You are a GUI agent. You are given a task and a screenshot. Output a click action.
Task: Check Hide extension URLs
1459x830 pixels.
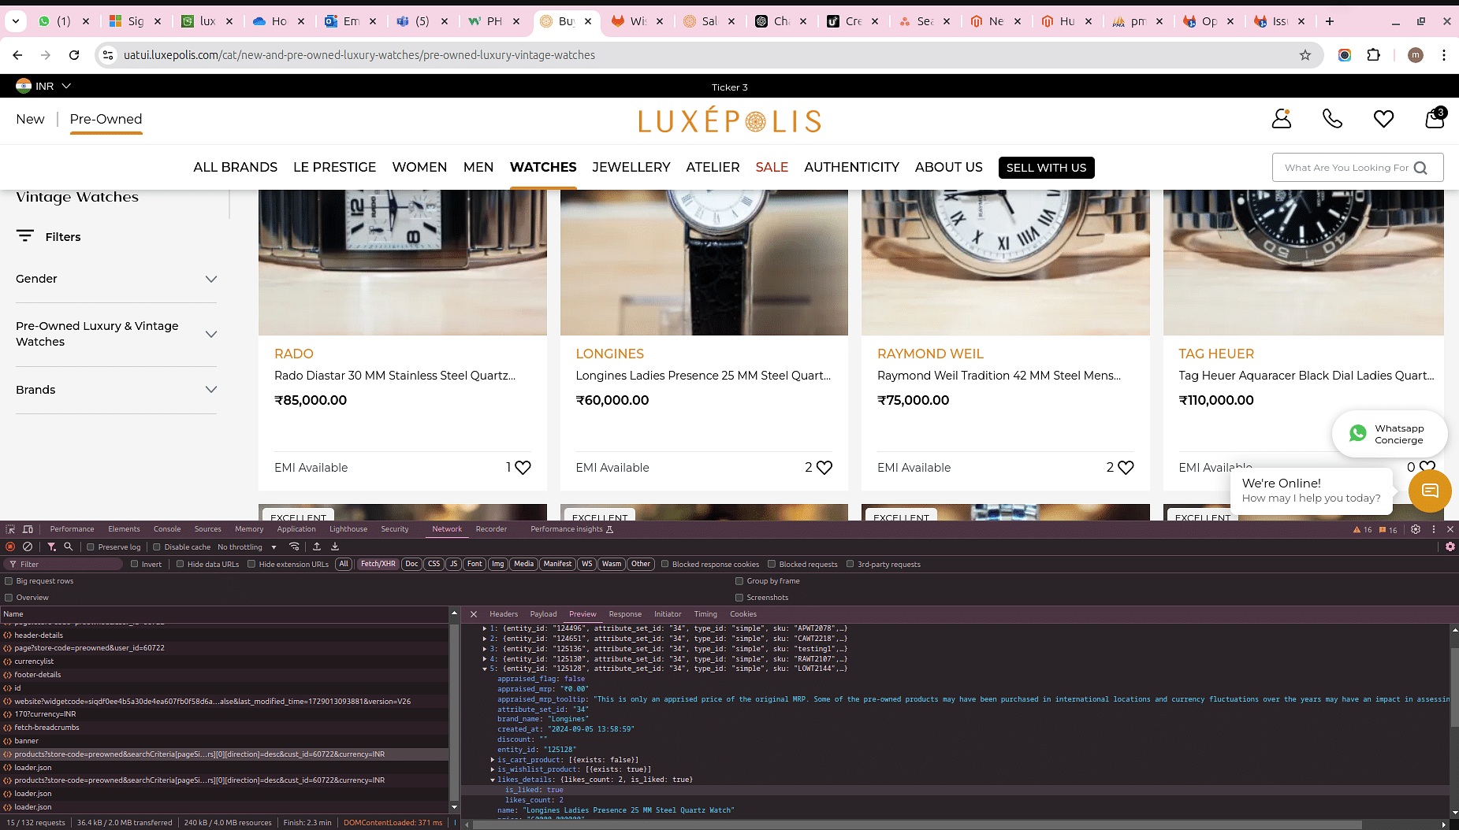click(251, 564)
